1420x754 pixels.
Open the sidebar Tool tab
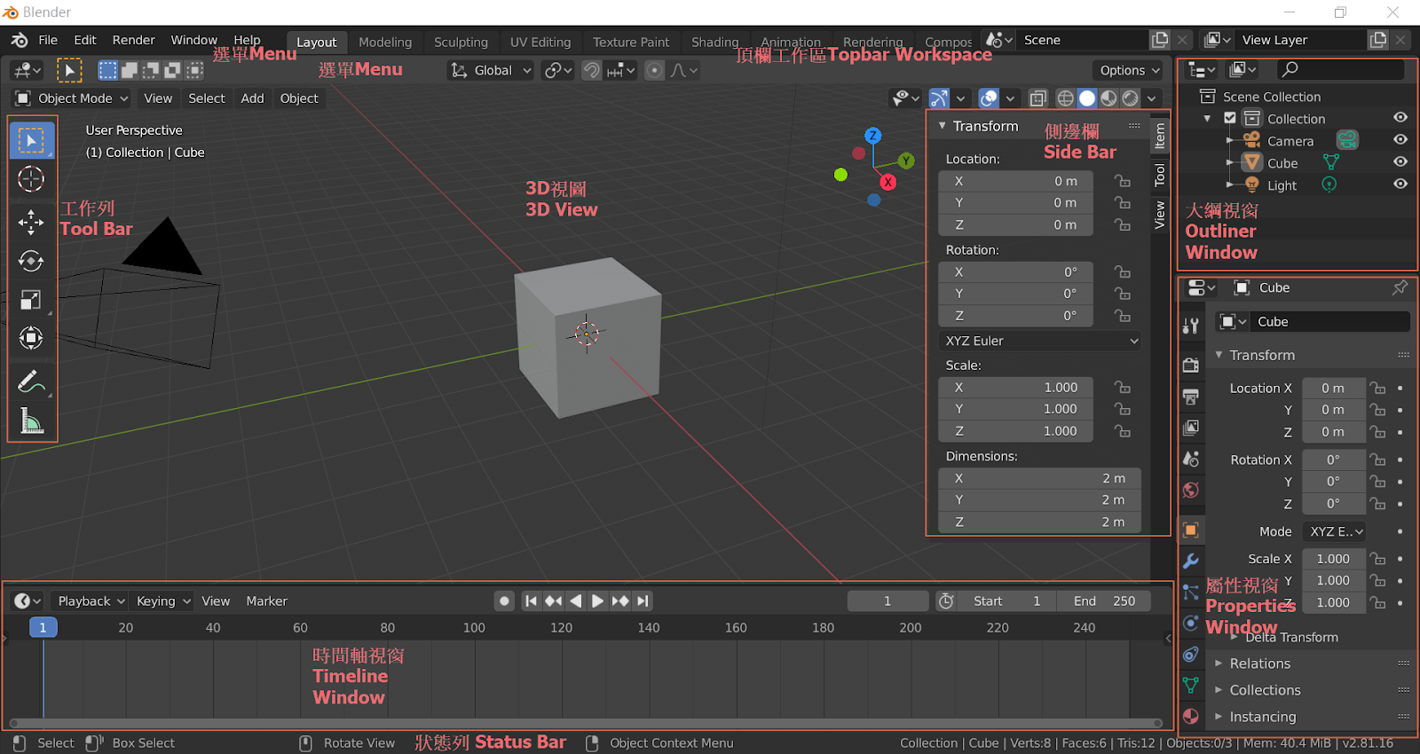(1159, 175)
